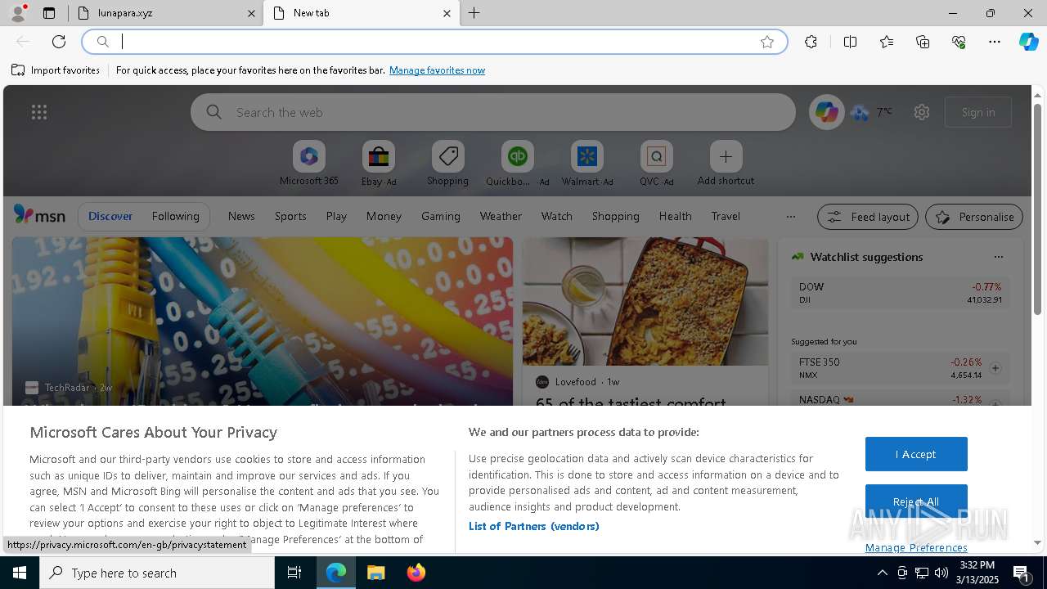Open Manage favorites now link

point(437,70)
